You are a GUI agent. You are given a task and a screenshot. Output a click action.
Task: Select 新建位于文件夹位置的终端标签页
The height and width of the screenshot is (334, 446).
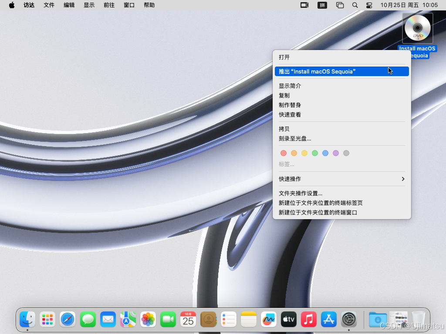tap(341, 203)
